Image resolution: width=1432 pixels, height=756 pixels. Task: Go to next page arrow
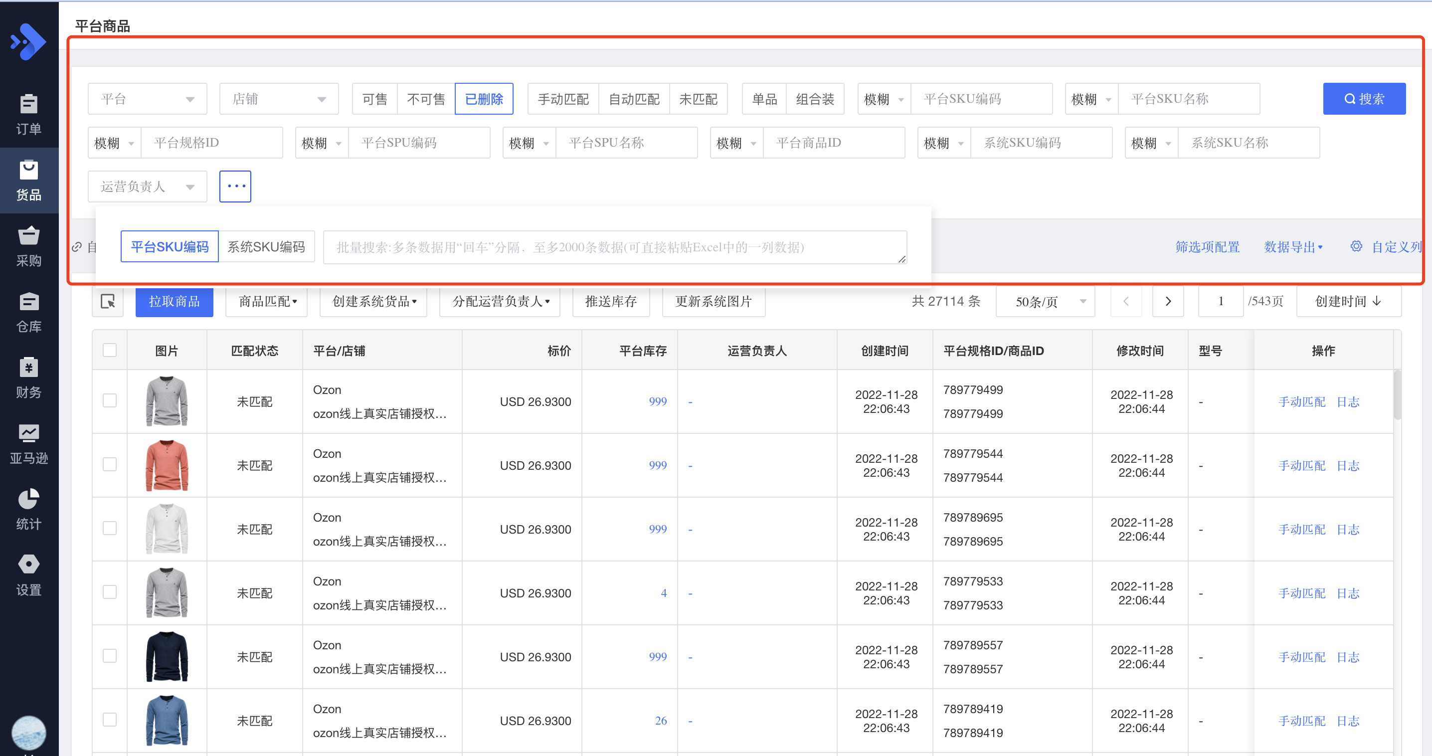click(x=1167, y=301)
